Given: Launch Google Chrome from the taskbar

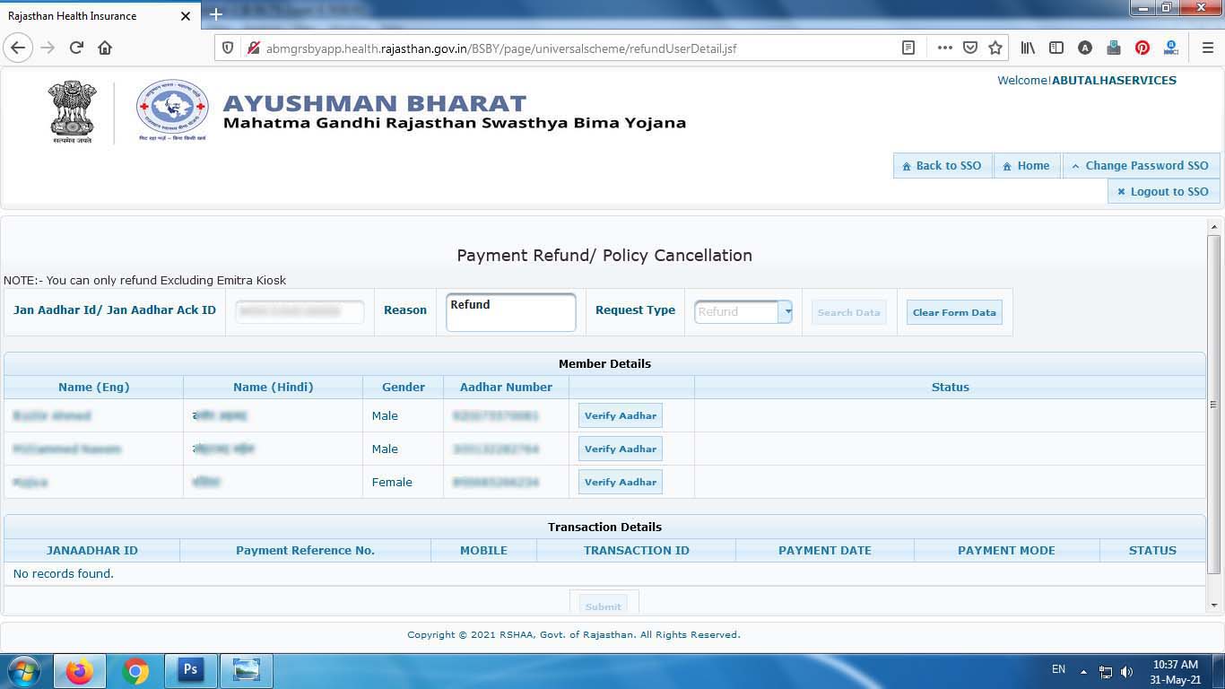Looking at the screenshot, I should click(x=135, y=670).
